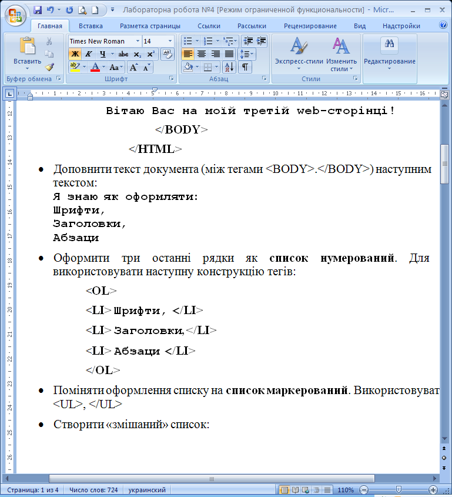Open the font size 14 dropdown
Image resolution: width=452 pixels, height=497 pixels.
tap(170, 41)
